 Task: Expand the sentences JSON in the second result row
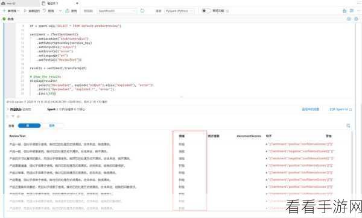point(267,151)
